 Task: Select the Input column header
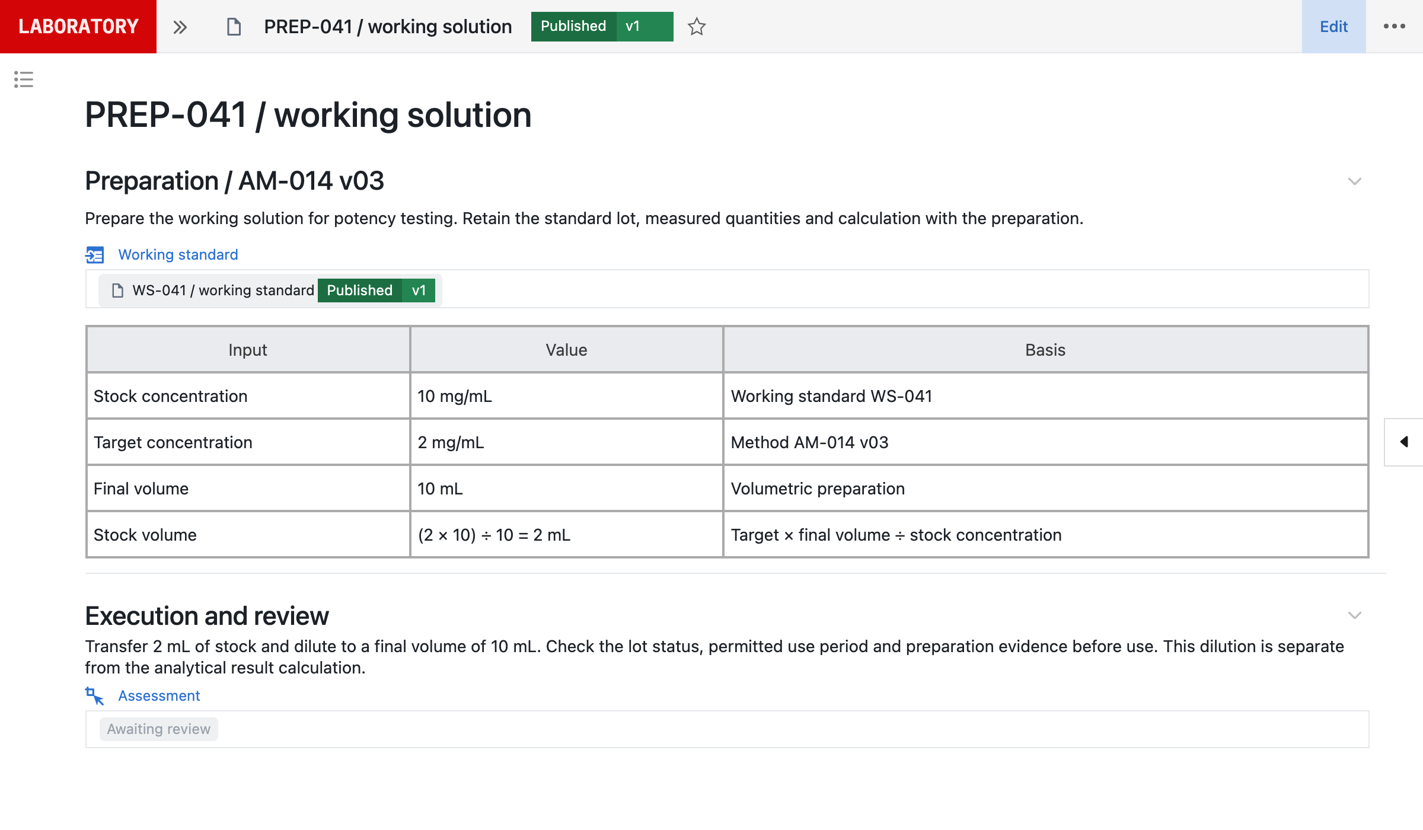tap(248, 350)
